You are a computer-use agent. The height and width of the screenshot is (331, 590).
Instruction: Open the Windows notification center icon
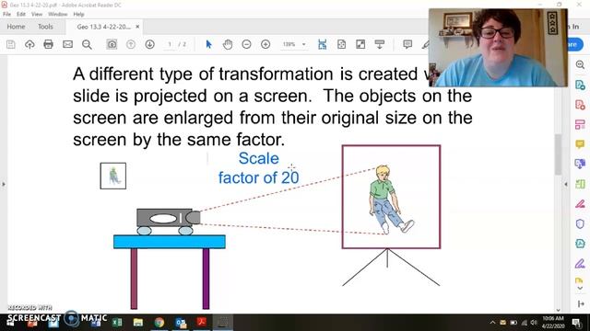tap(576, 323)
